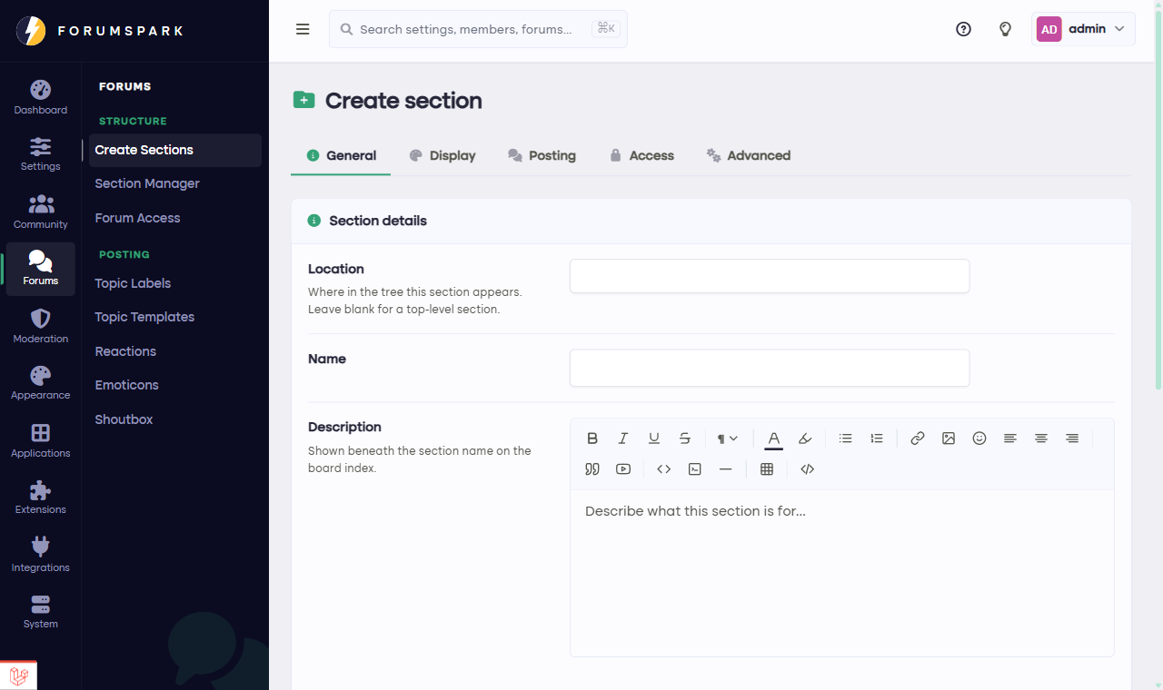
Task: Click into the Description text area
Action: (841, 573)
